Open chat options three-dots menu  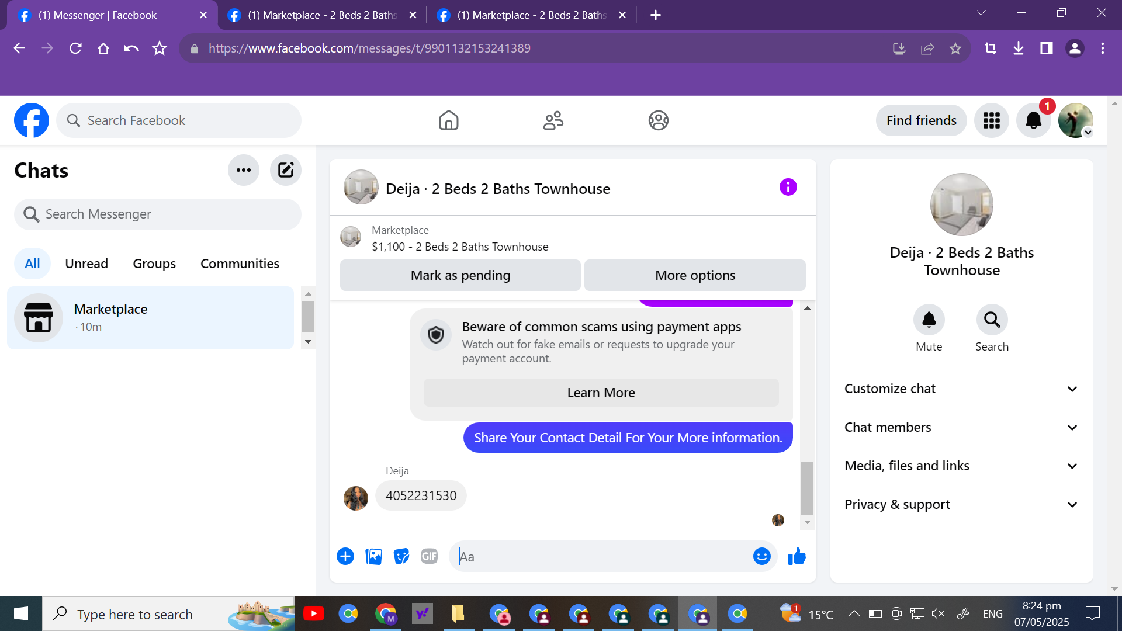click(x=243, y=170)
